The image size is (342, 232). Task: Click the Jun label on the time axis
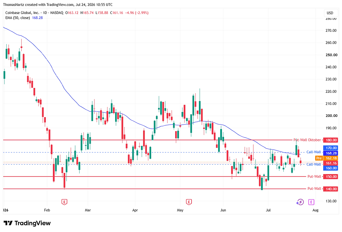(223, 210)
